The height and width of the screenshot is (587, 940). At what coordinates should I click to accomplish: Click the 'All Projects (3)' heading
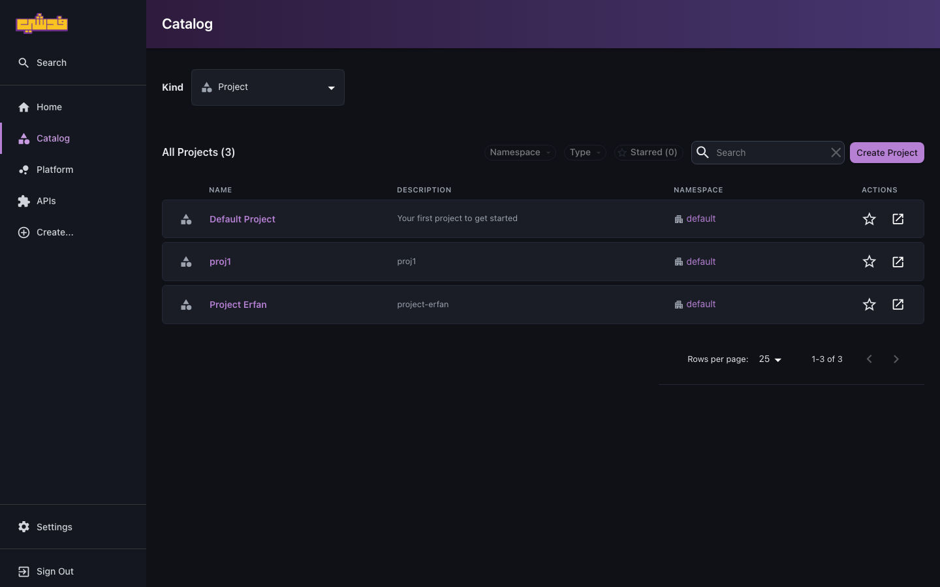pyautogui.click(x=198, y=152)
